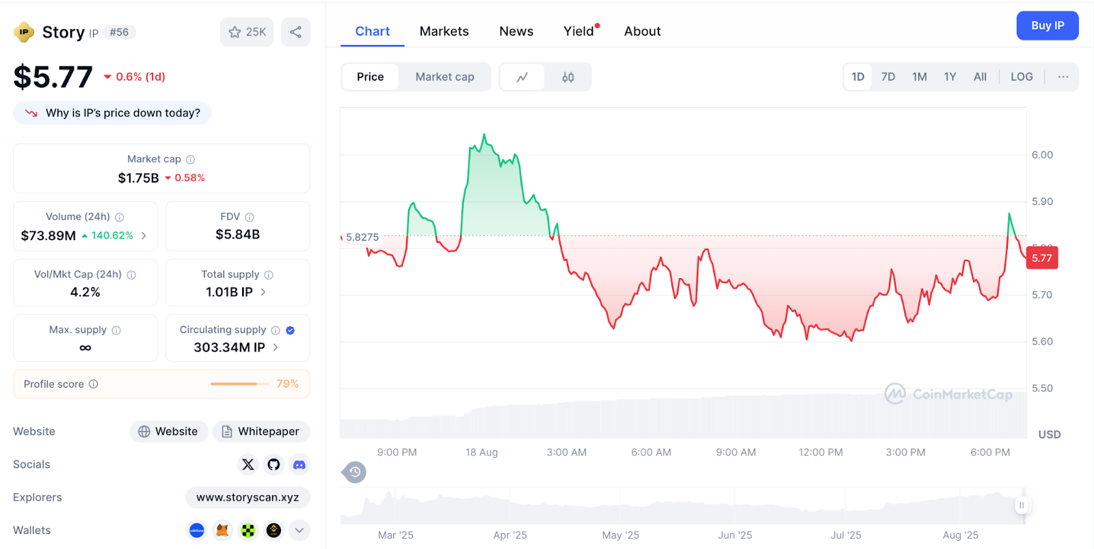Click the Buy IP button

pos(1048,25)
